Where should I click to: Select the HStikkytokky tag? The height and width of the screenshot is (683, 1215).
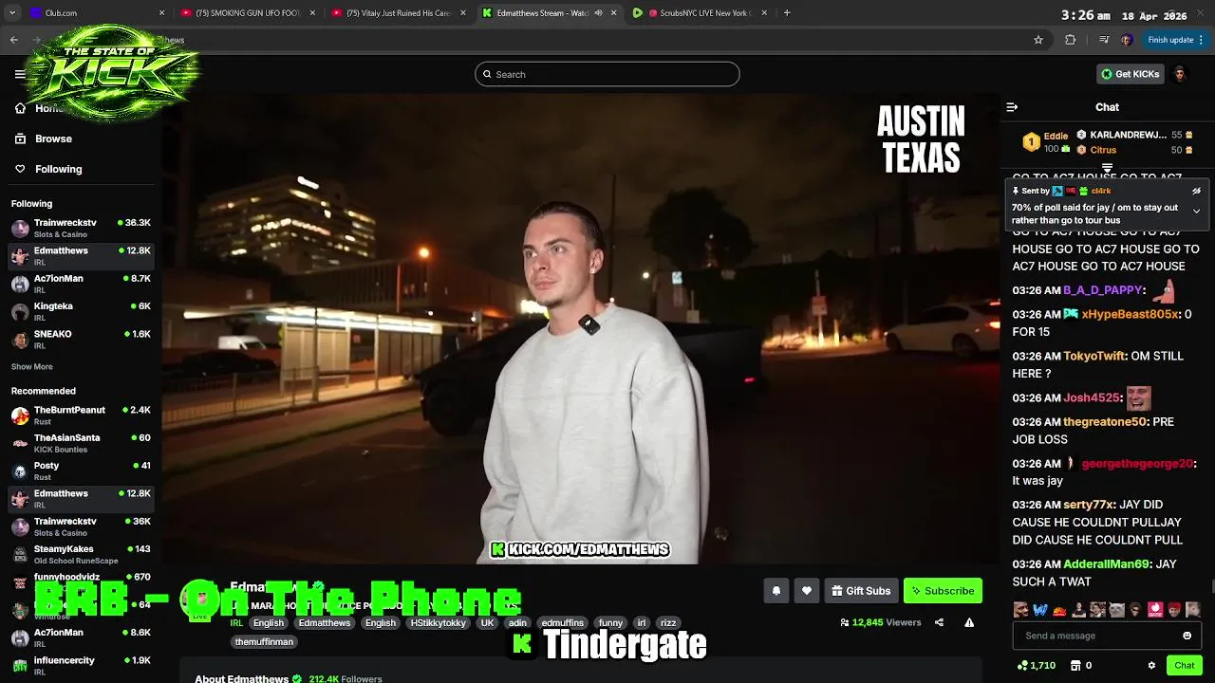[x=439, y=623]
